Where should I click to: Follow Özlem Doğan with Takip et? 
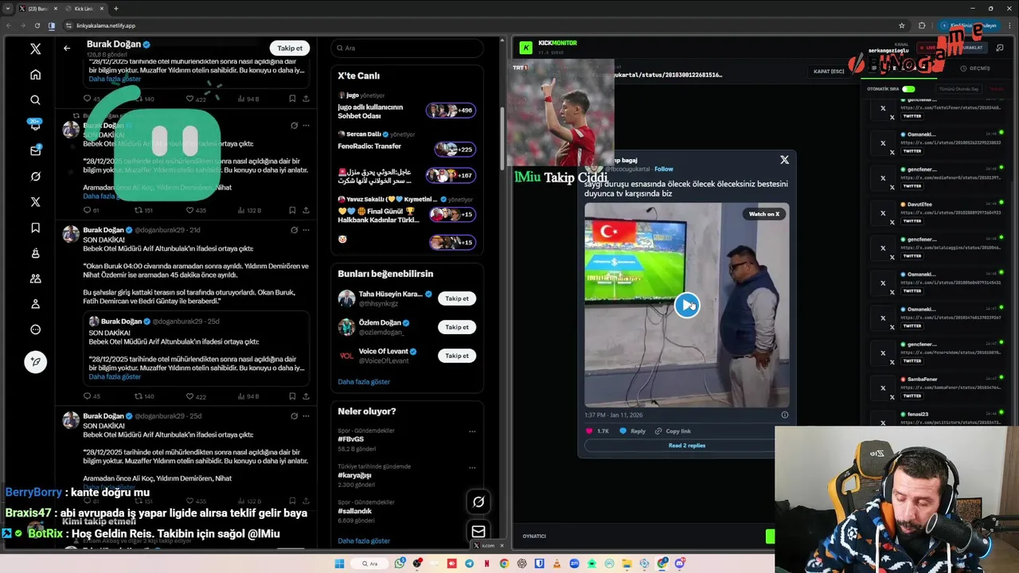coord(457,327)
